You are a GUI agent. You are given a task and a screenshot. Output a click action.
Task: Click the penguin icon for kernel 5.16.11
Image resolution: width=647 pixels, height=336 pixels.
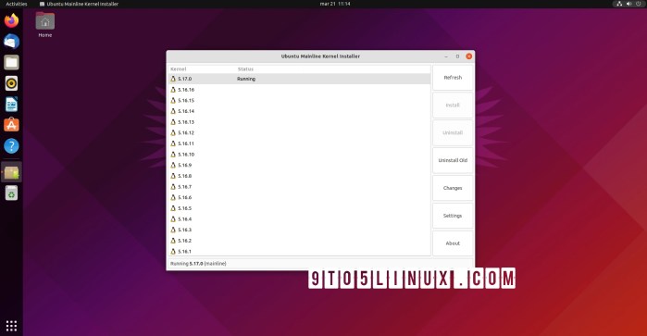(x=173, y=143)
